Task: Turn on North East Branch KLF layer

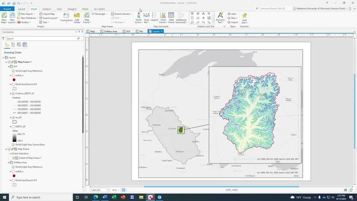Action: point(13,84)
